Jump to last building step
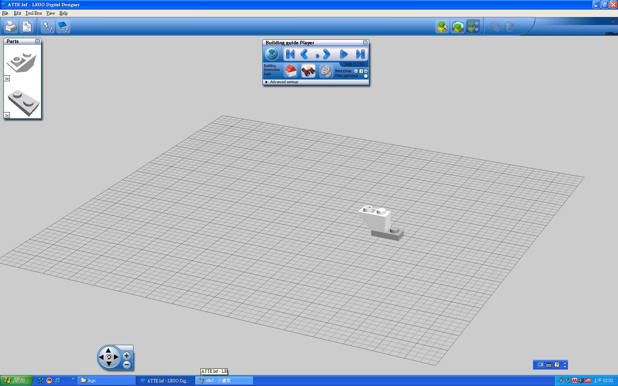Viewport: 618px width, 386px height. (x=360, y=54)
